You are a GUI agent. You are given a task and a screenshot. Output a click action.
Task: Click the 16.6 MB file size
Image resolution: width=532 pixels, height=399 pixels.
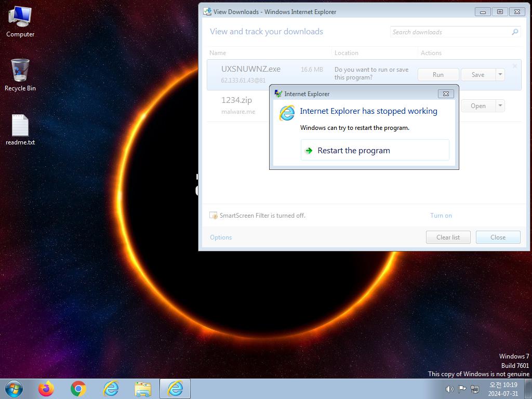coord(312,69)
